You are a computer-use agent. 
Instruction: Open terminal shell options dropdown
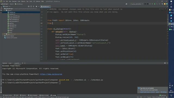[25, 63]
